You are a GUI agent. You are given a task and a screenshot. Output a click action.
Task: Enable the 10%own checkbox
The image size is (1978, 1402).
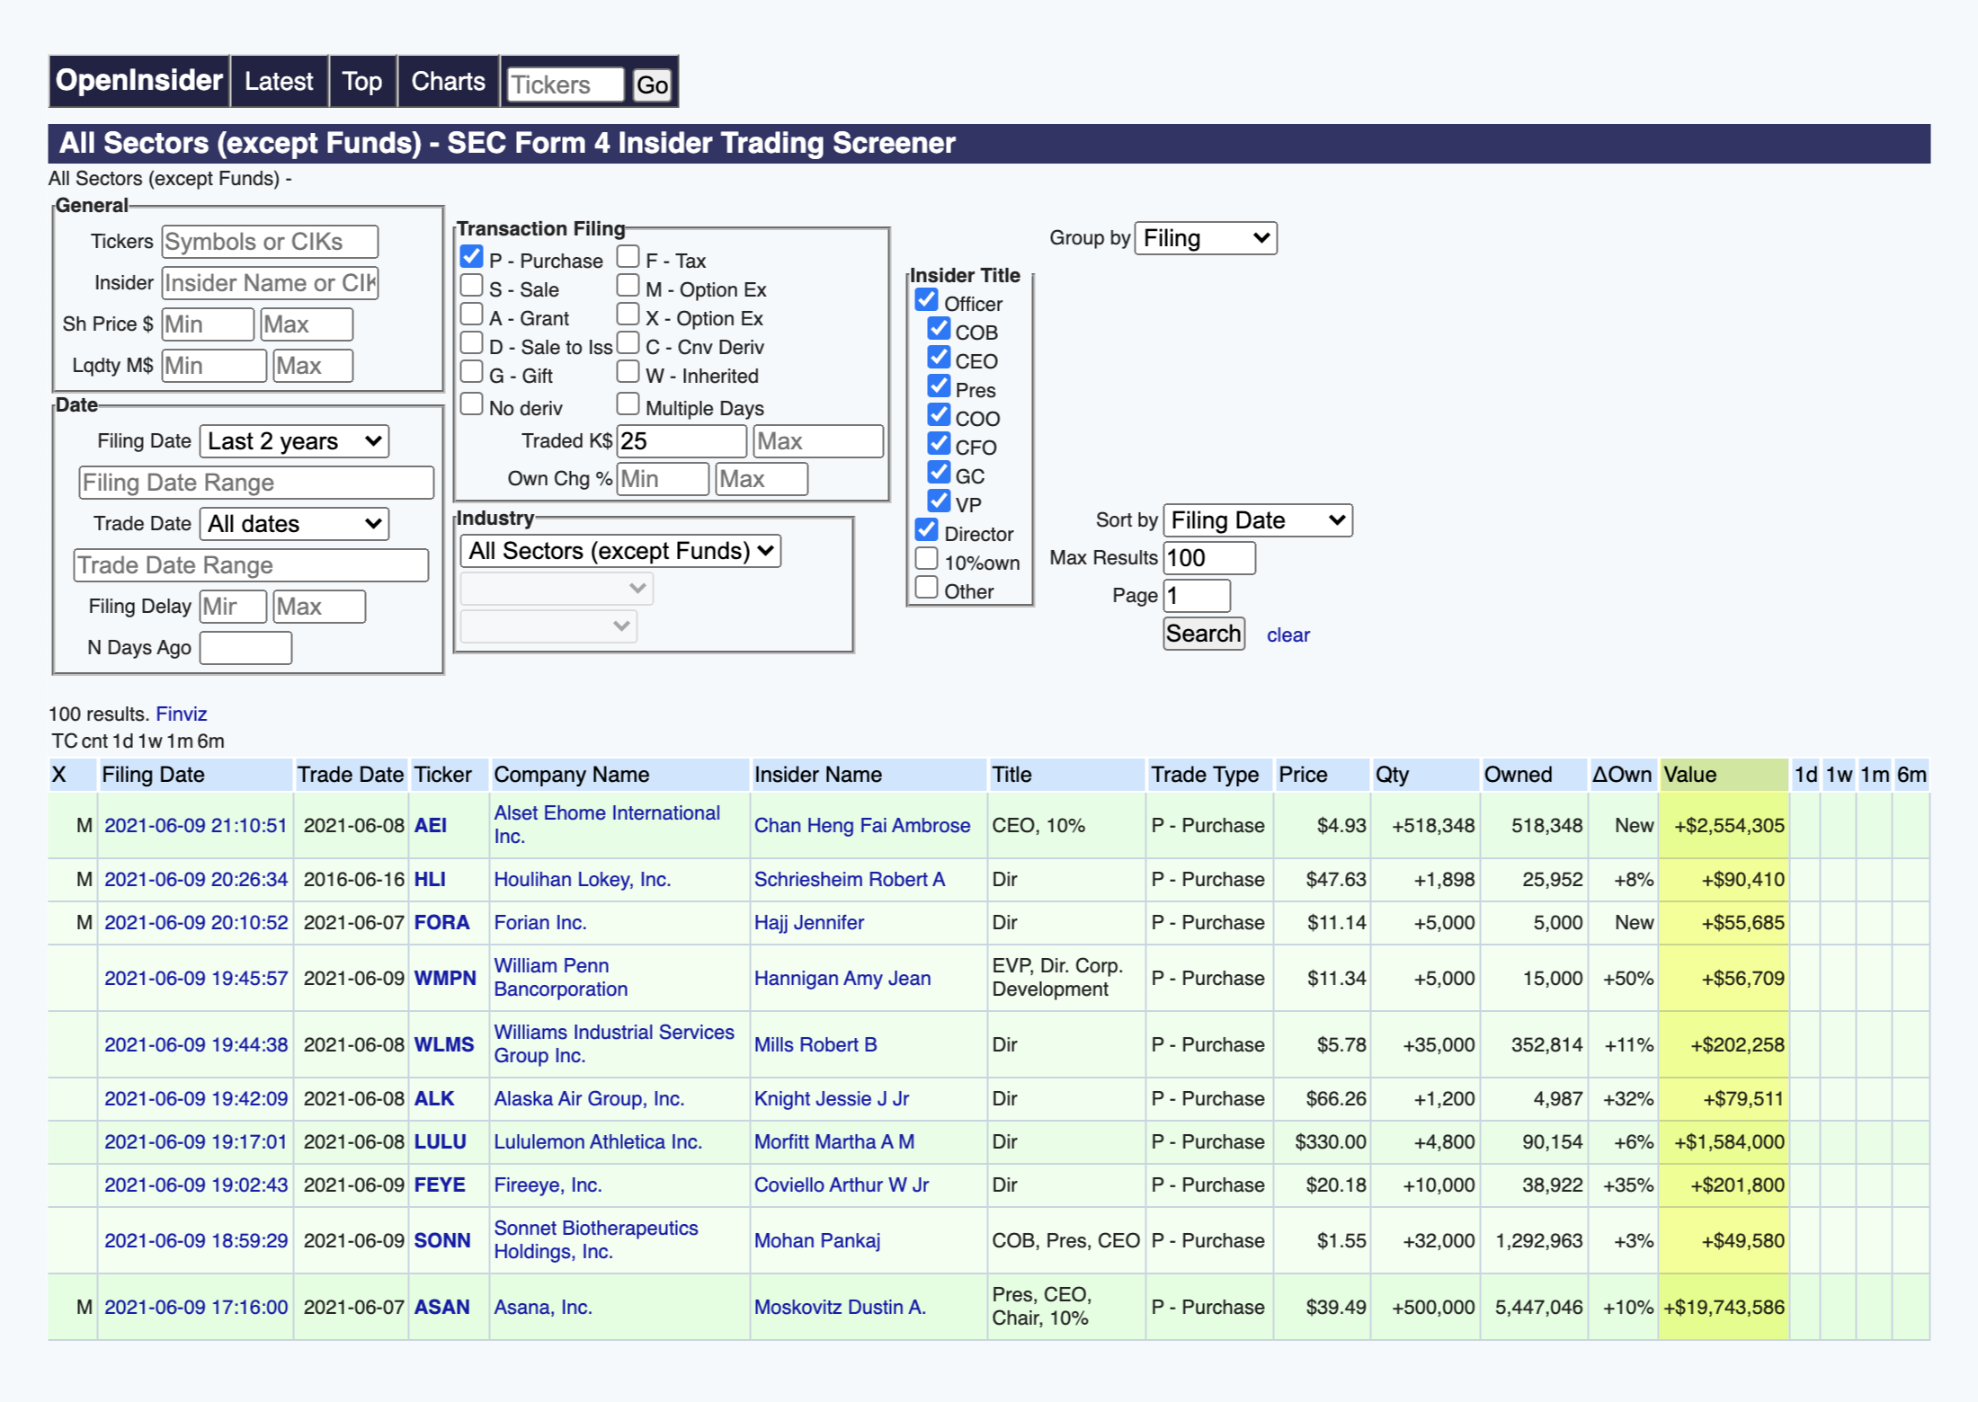(x=926, y=559)
